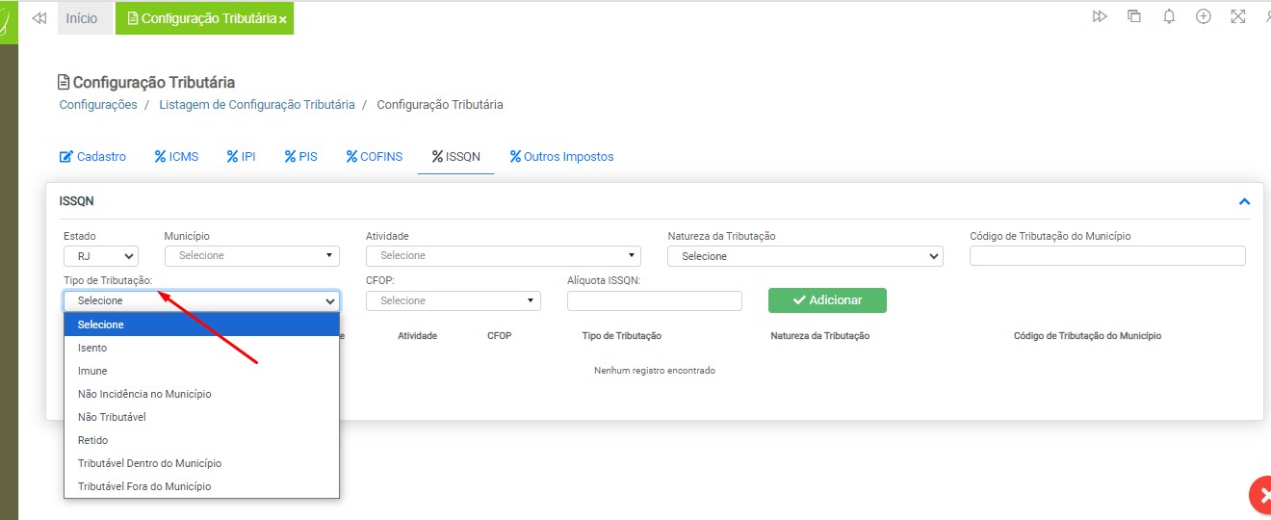Screen dimensions: 1271x520
Task: Close the Configuração Tributária tab with the x
Action: pyautogui.click(x=283, y=19)
